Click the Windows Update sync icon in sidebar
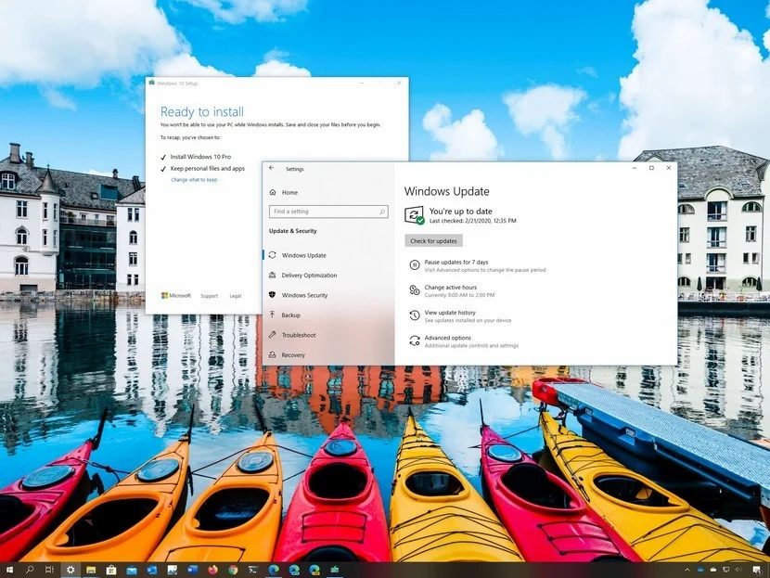This screenshot has height=578, width=770. click(273, 255)
